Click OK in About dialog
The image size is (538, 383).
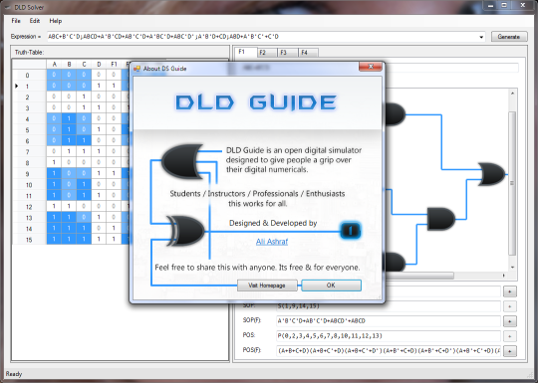click(331, 286)
